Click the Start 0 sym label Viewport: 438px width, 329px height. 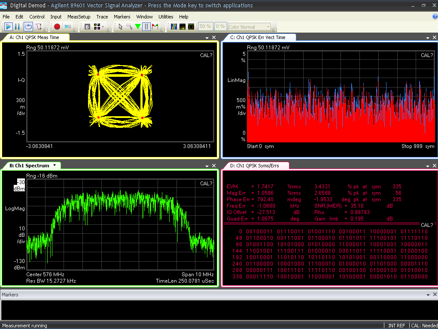tap(260, 146)
